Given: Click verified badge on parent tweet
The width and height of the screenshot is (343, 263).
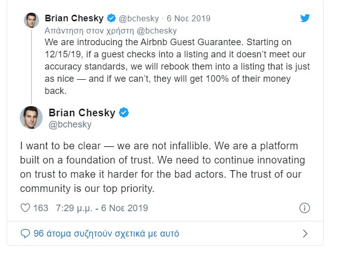Looking at the screenshot, I should 111,18.
